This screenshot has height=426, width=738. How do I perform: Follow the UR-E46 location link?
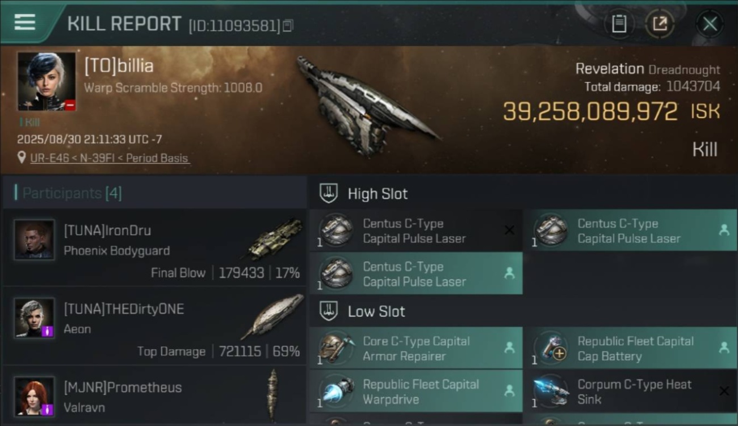109,158
